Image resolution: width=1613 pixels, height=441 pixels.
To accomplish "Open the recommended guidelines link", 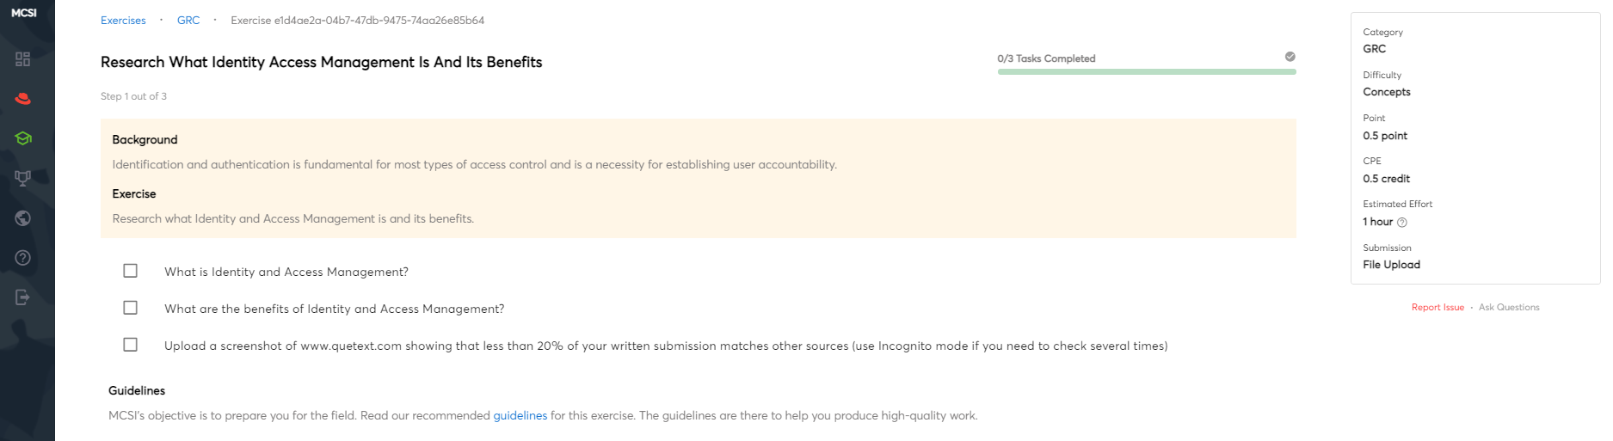I will click(520, 415).
